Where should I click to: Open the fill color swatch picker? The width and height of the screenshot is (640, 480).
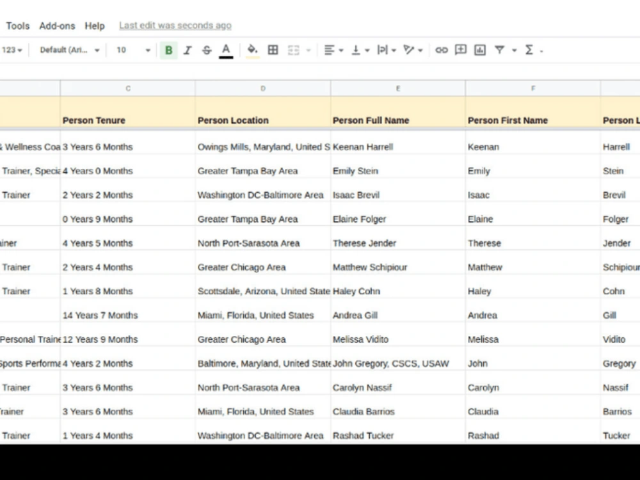click(252, 49)
